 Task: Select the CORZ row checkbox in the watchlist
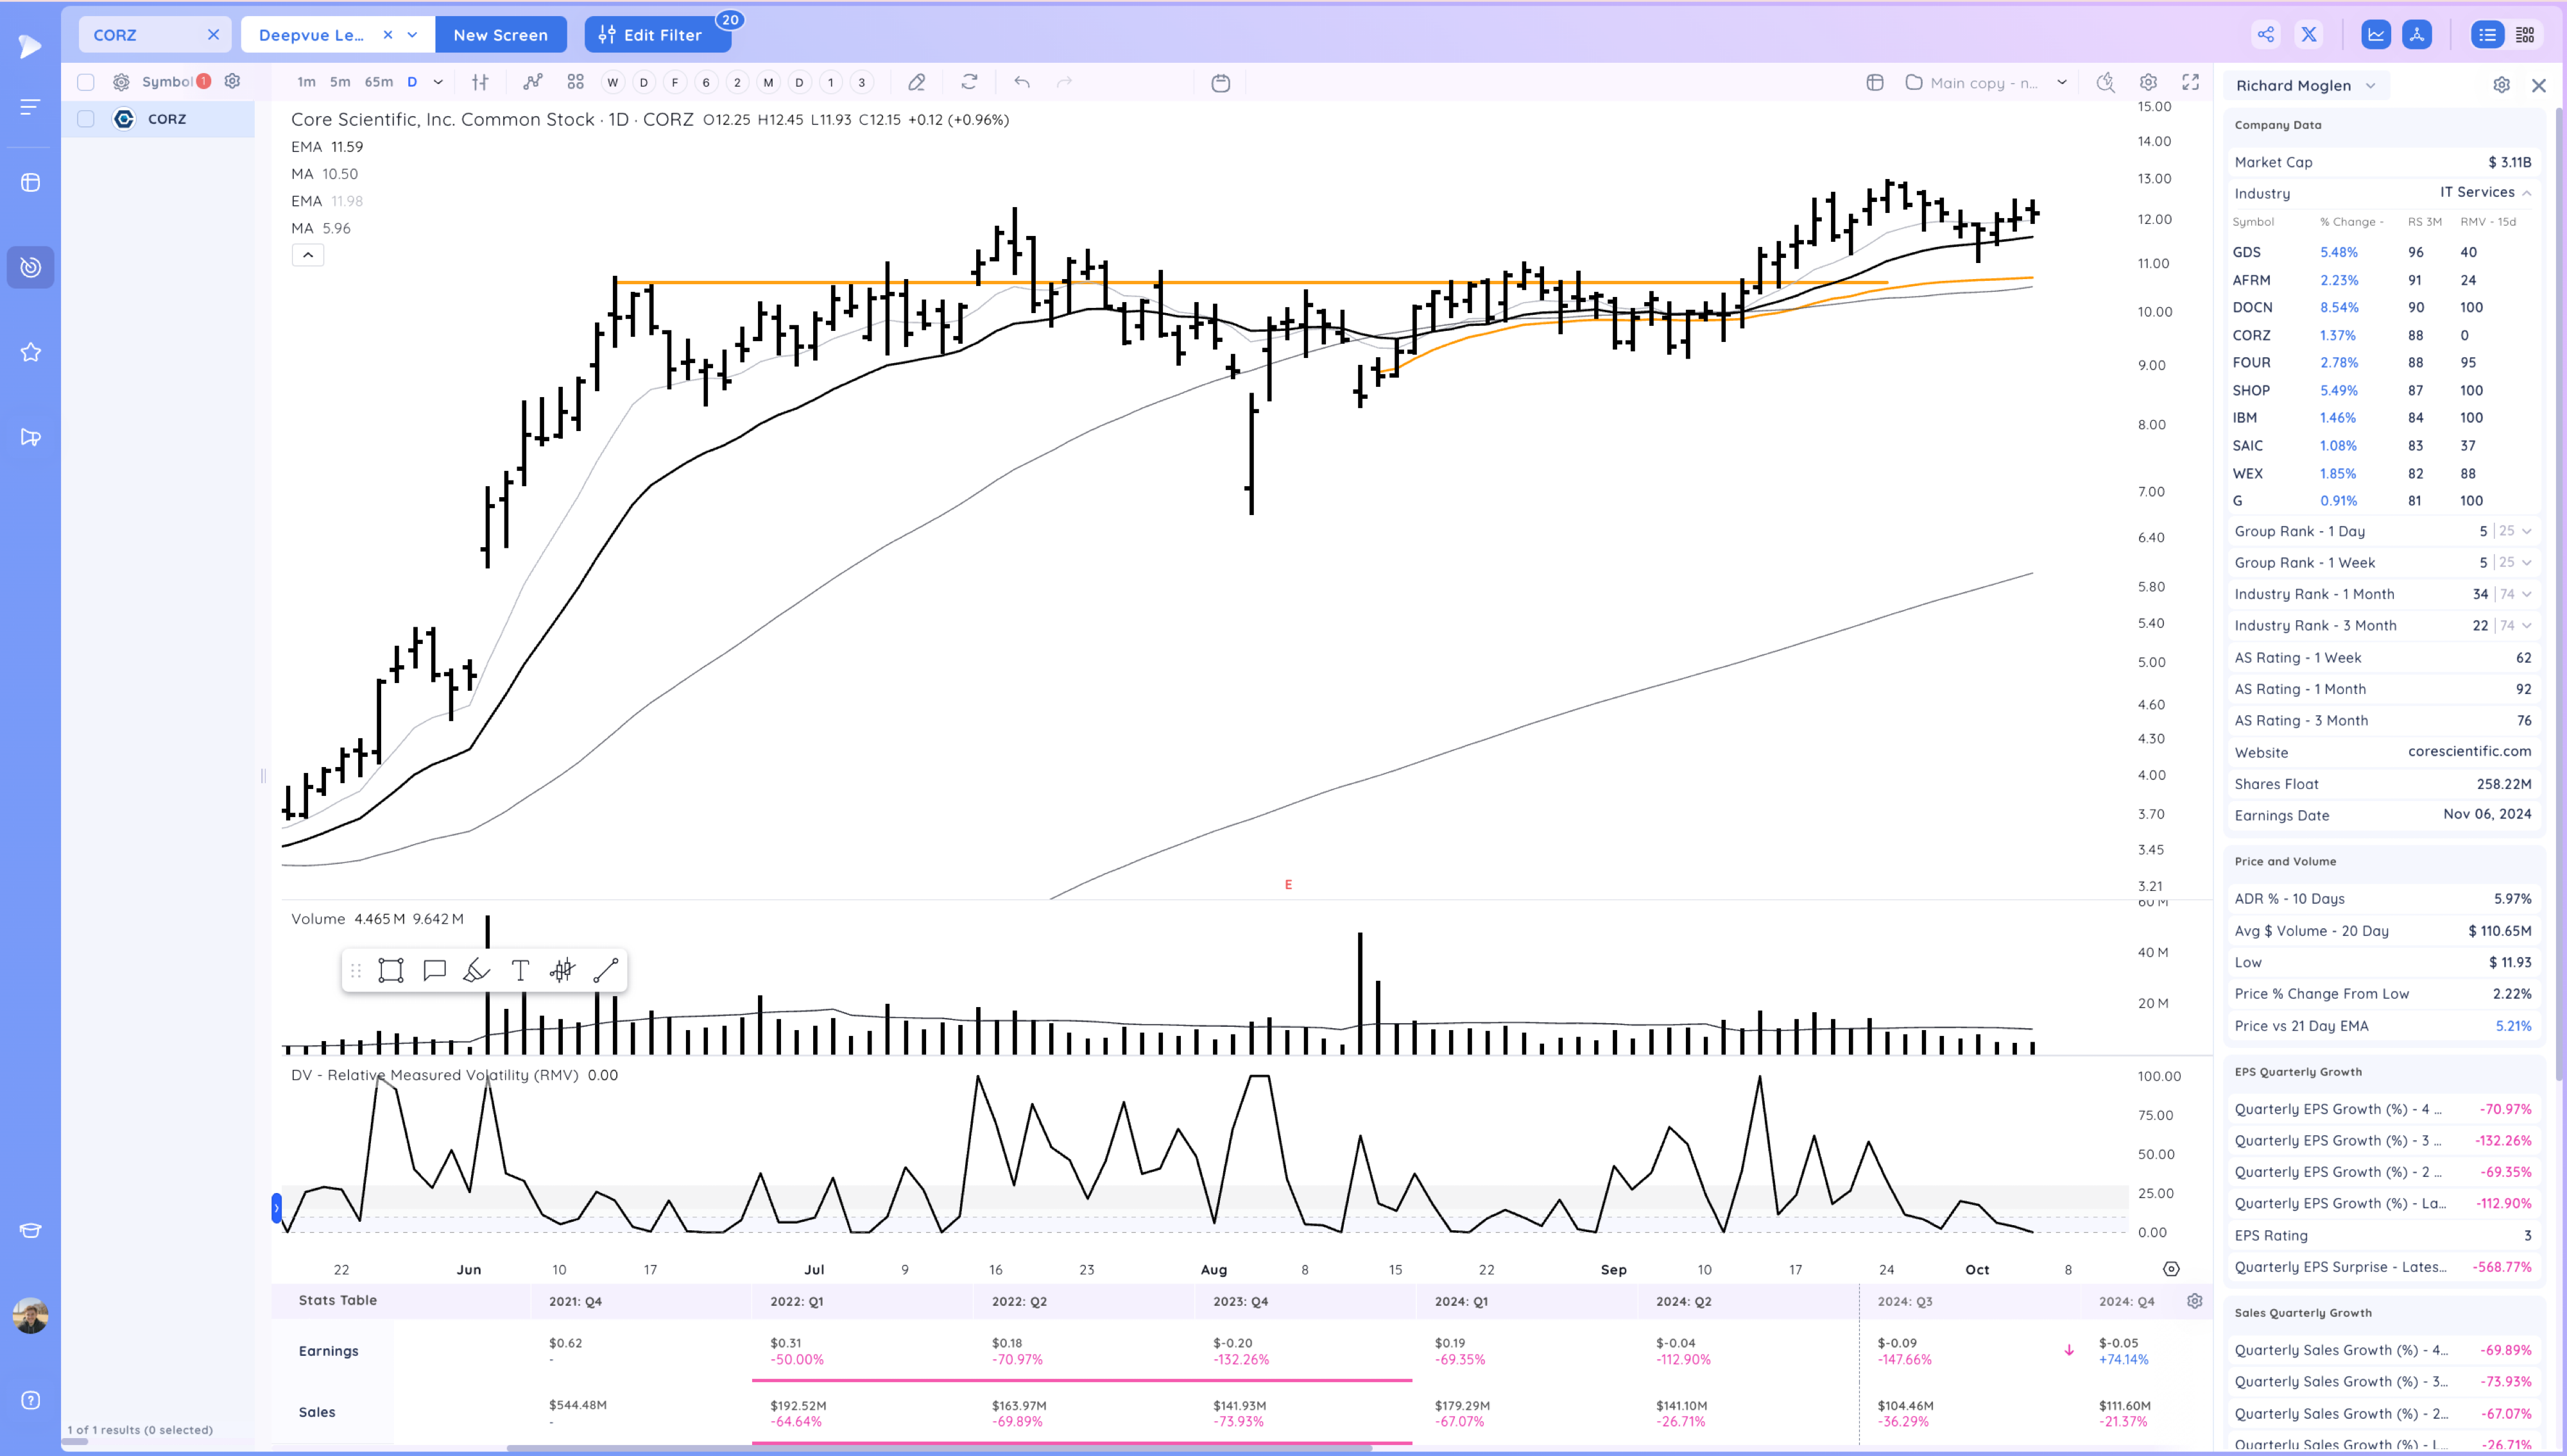point(85,118)
